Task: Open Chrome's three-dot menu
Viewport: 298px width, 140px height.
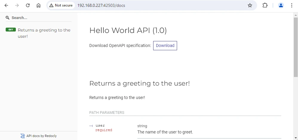Action: (x=292, y=5)
